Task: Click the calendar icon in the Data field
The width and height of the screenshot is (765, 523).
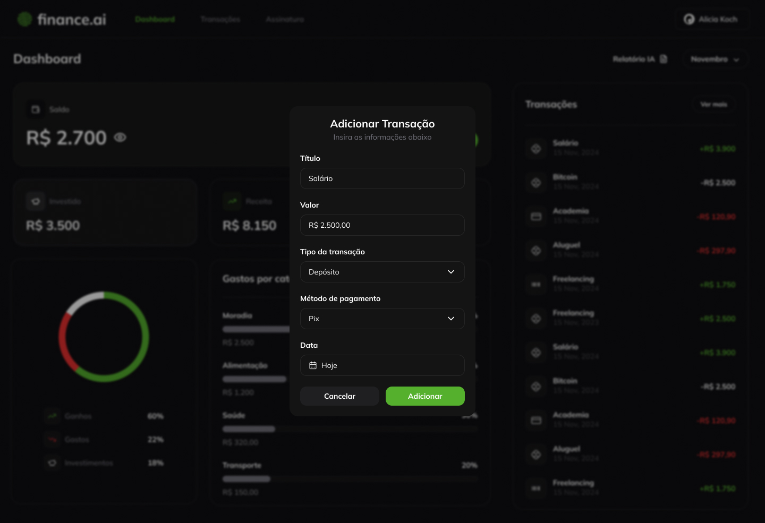Action: point(313,365)
